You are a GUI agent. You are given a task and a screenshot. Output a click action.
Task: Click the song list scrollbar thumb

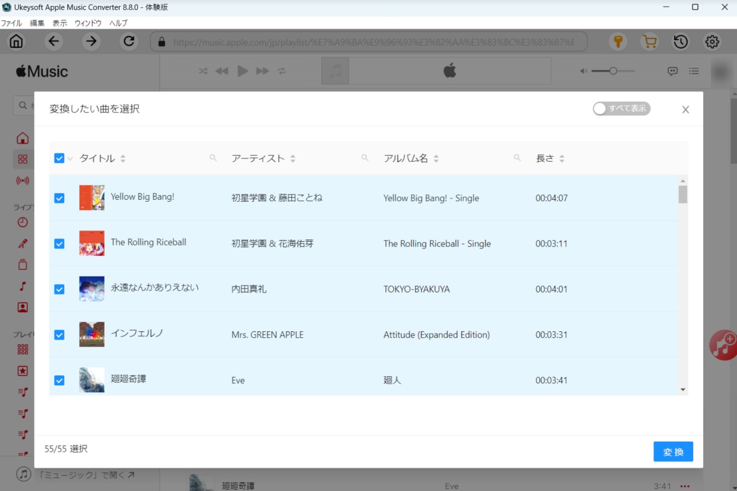coord(682,195)
